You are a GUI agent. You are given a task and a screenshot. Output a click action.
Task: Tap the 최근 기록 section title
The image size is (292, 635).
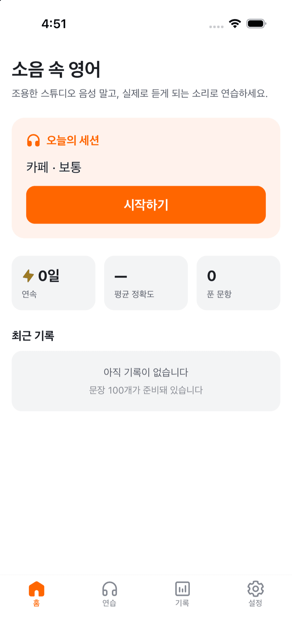click(33, 336)
